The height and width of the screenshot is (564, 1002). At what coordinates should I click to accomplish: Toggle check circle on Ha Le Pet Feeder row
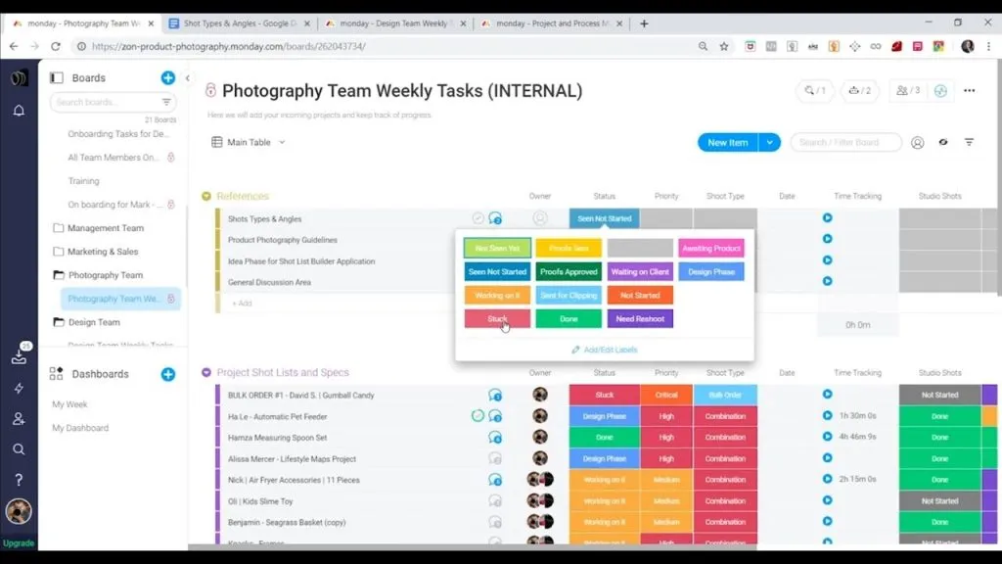pos(478,416)
